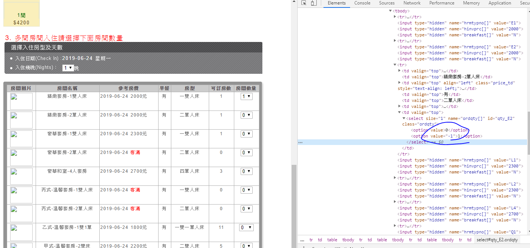Open the Application tab
Image resolution: width=530 pixels, height=248 pixels.
click(500, 3)
